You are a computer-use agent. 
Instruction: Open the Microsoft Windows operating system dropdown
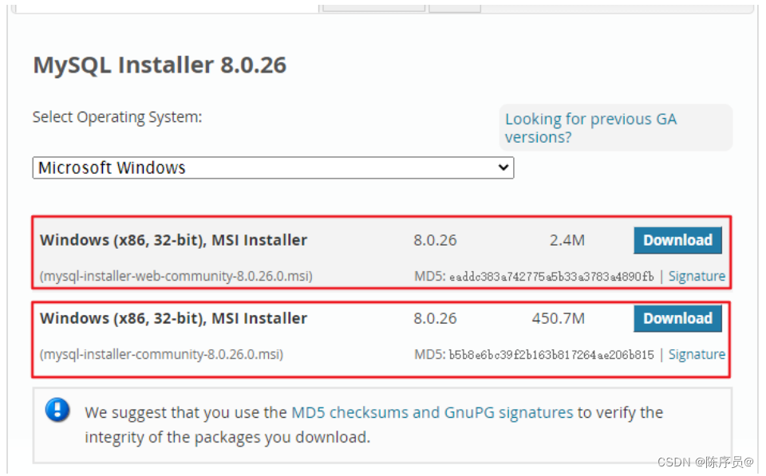[272, 167]
